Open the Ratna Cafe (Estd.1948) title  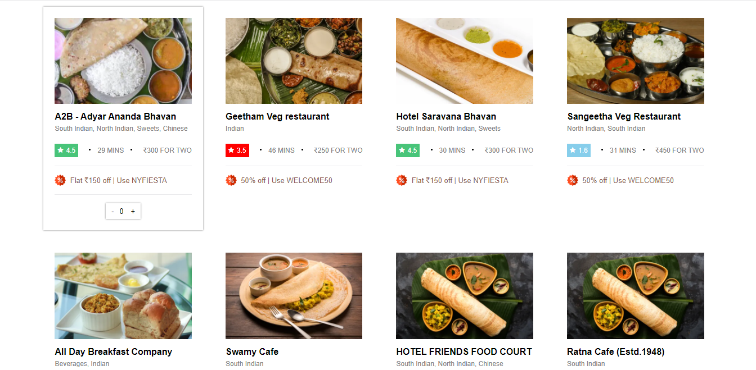pos(616,352)
